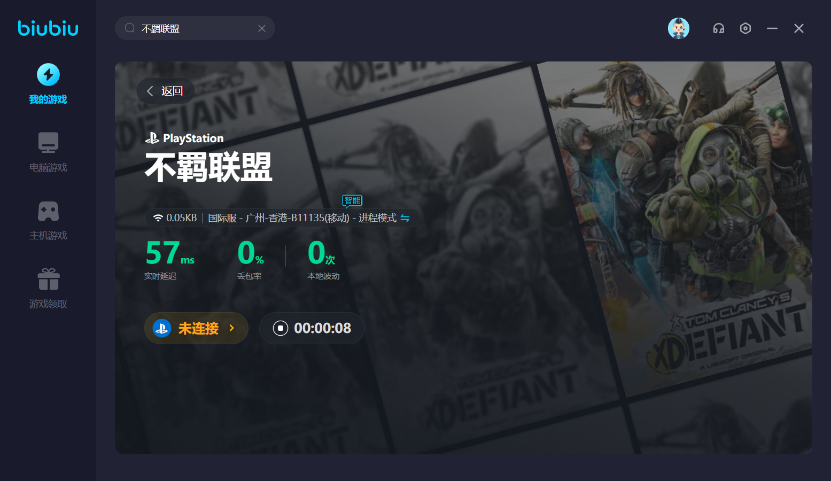Switch server node via swap arrows
The height and width of the screenshot is (481, 831).
pos(405,218)
